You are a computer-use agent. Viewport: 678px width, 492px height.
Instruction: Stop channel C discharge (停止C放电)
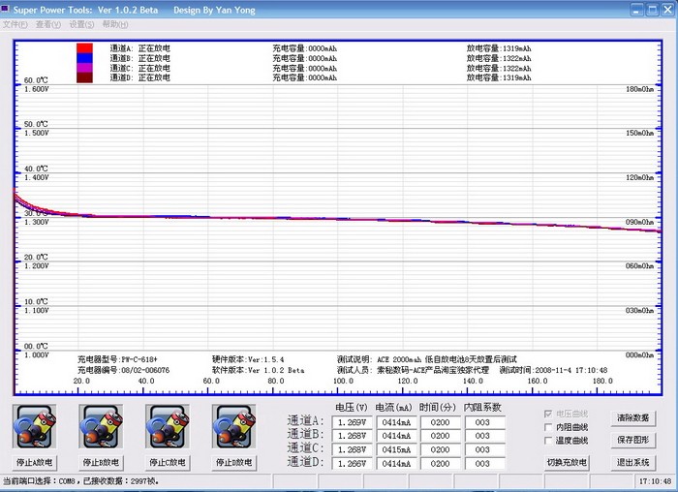click(x=168, y=462)
